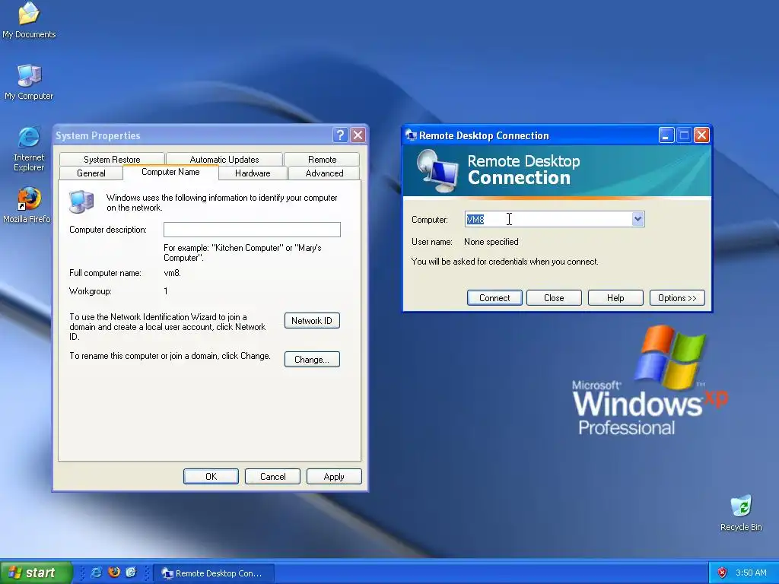Select the Internet Explorer desktop icon
The height and width of the screenshot is (584, 779).
pos(29,149)
